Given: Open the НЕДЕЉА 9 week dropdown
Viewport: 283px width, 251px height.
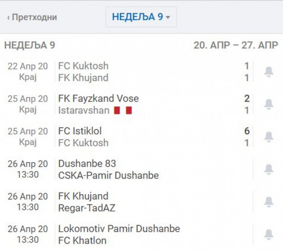Looking at the screenshot, I should coord(141,17).
